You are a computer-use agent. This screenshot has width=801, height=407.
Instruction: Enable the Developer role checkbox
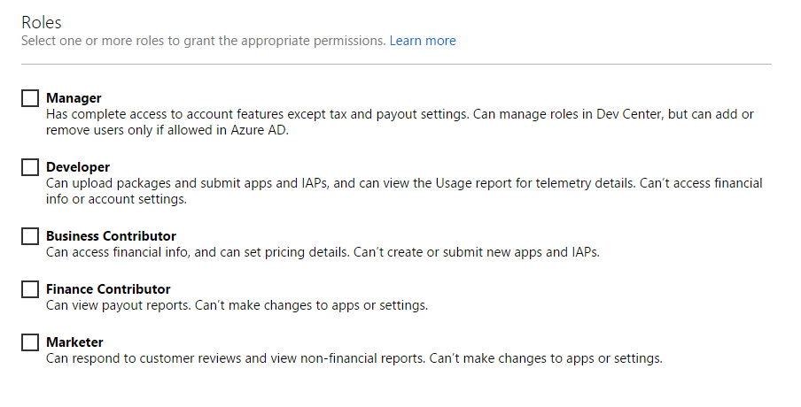tap(30, 166)
